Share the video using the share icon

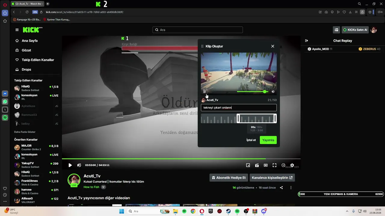click(x=281, y=187)
